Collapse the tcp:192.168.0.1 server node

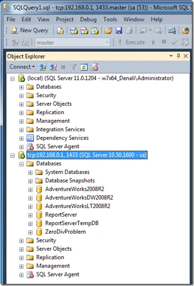[12, 156]
